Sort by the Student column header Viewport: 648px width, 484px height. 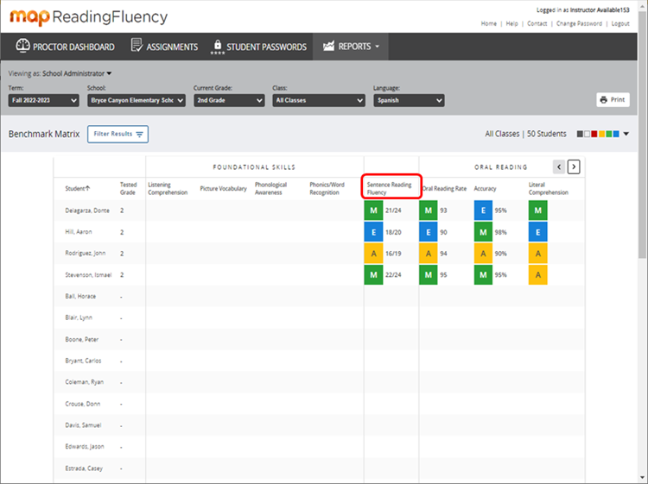[78, 188]
